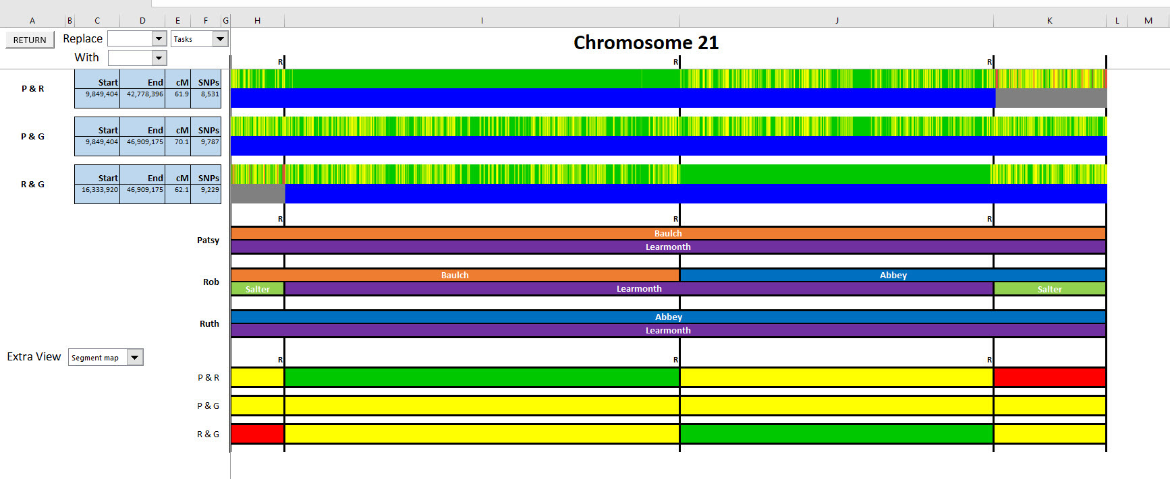This screenshot has height=479, width=1170.
Task: Click P & R end value 42,778,396
Action: [142, 94]
